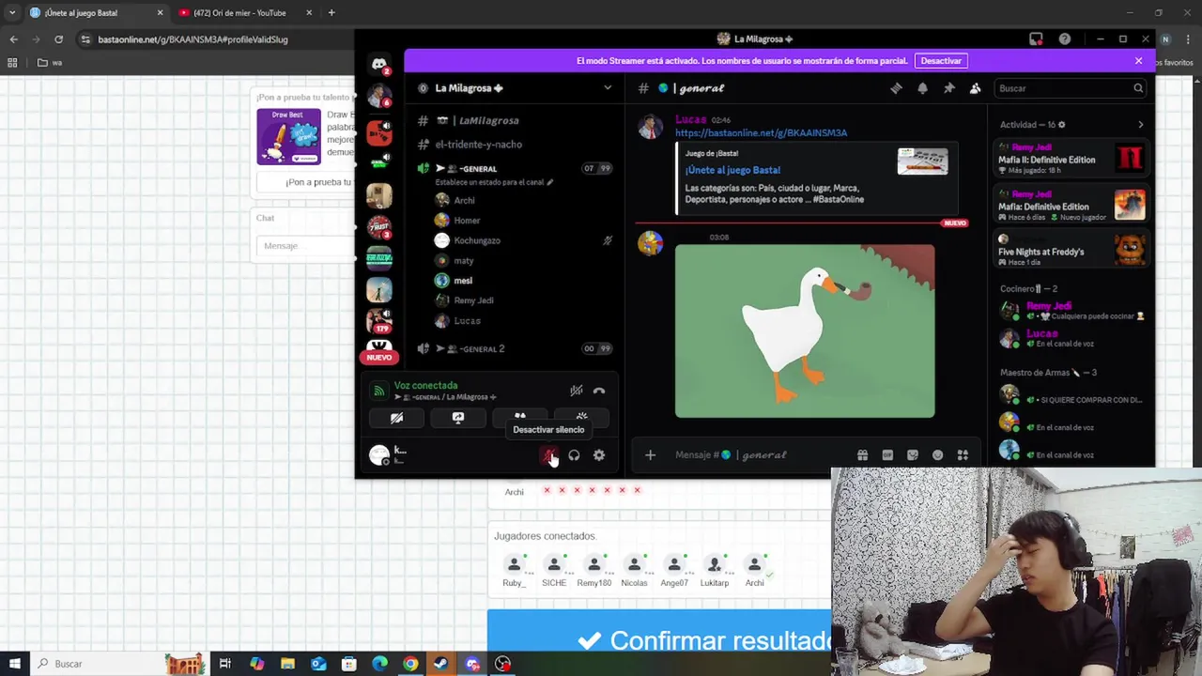1202x676 pixels.
Task: Click the ¡Únete al juego Basta! embed title
Action: tap(732, 170)
